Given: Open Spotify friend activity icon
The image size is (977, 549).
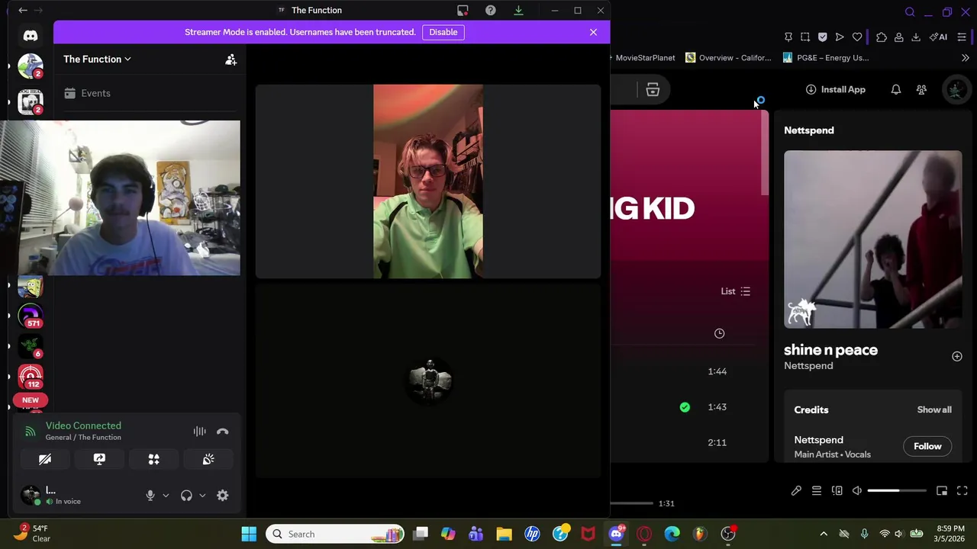Looking at the screenshot, I should coord(921,90).
